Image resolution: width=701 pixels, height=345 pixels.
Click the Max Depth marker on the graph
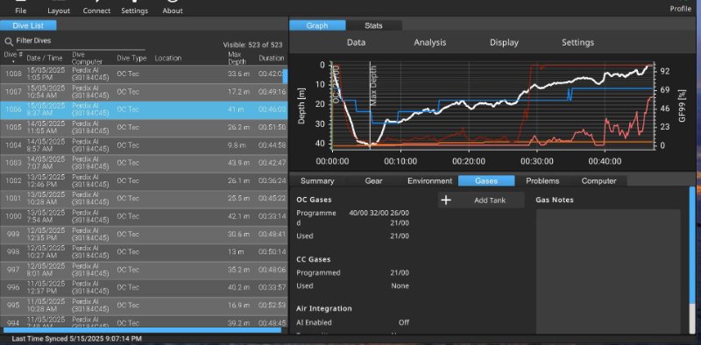pos(373,85)
